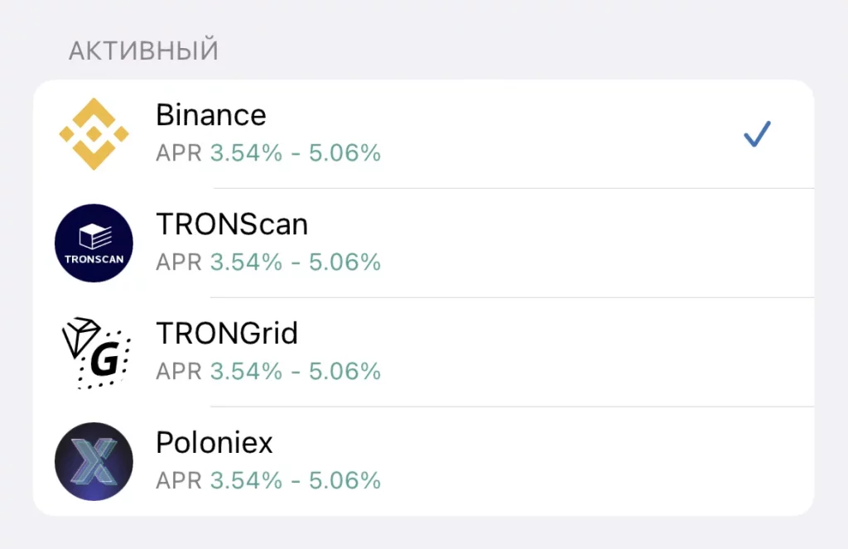The width and height of the screenshot is (848, 549).
Task: Tap the TRONScan round logo
Action: pyautogui.click(x=94, y=243)
